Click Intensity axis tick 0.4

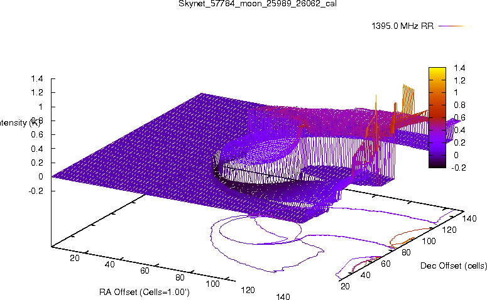click(37, 149)
